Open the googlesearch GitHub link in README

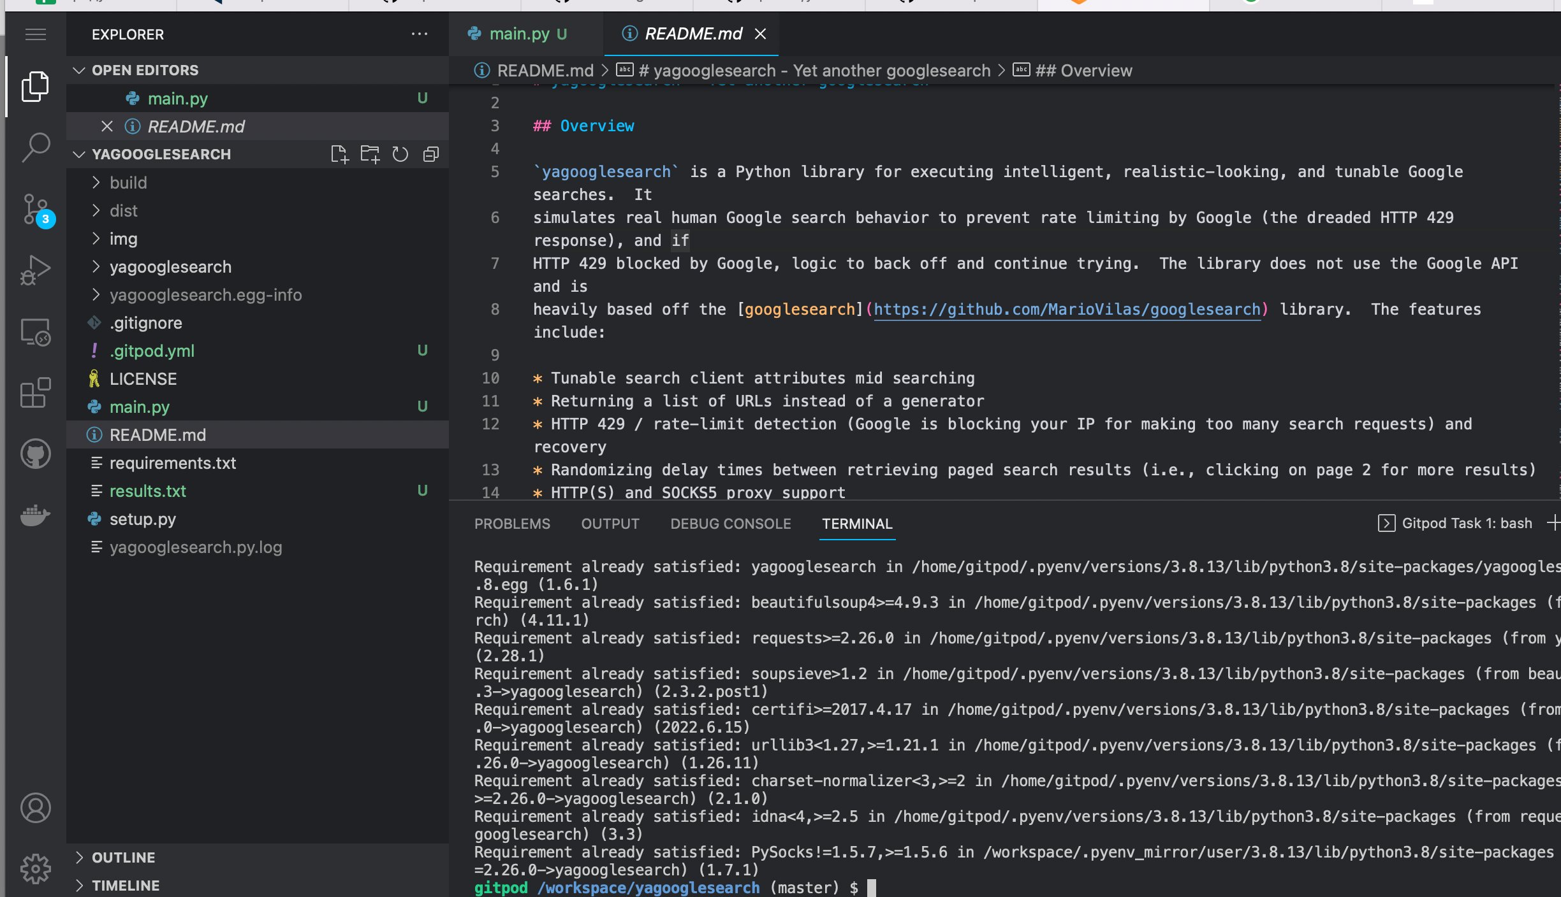[x=1066, y=310]
